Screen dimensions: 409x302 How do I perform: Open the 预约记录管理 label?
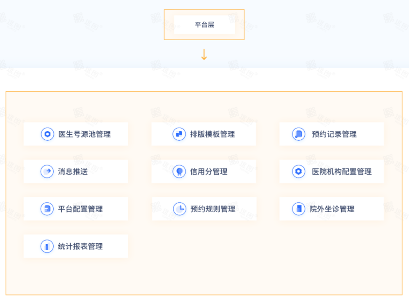click(x=334, y=134)
